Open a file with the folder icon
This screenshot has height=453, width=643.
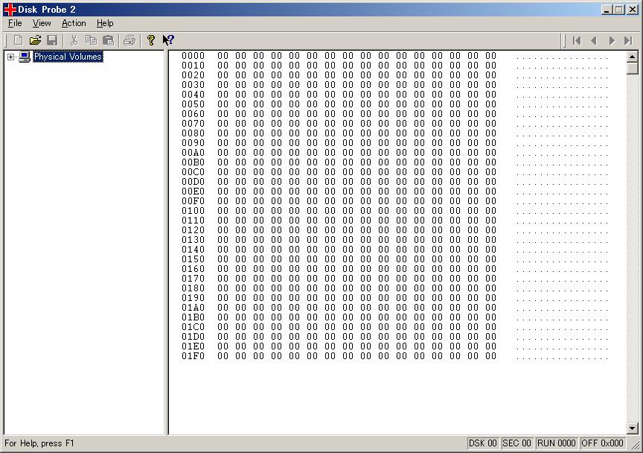(35, 40)
